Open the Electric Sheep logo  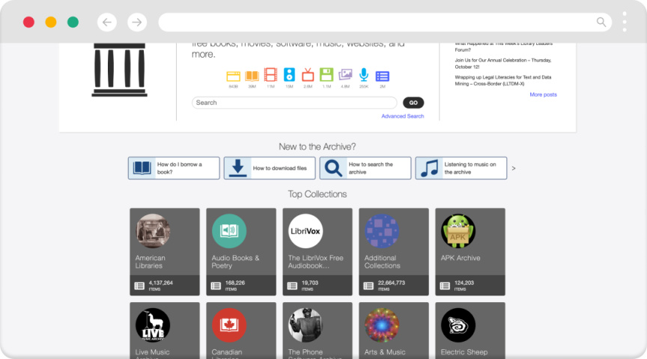point(458,325)
